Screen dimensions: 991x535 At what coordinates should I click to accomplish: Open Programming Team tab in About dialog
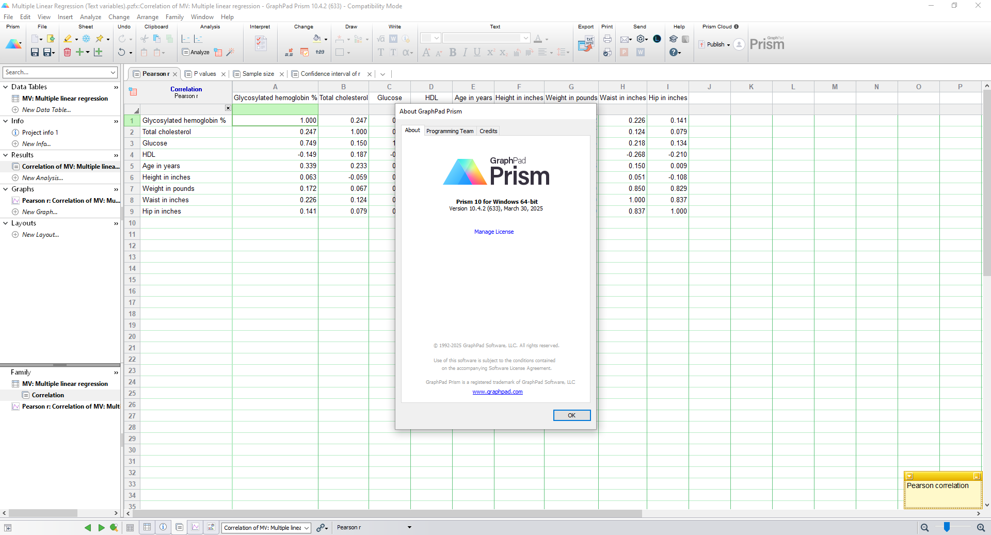(450, 131)
